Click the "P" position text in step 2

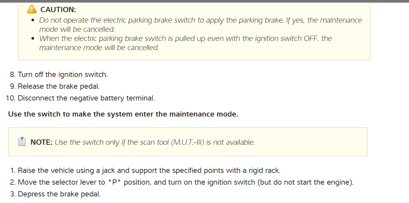(x=115, y=182)
